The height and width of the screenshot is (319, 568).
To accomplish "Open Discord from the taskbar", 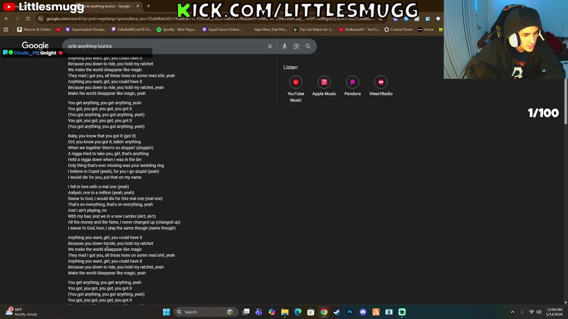I will point(363,312).
